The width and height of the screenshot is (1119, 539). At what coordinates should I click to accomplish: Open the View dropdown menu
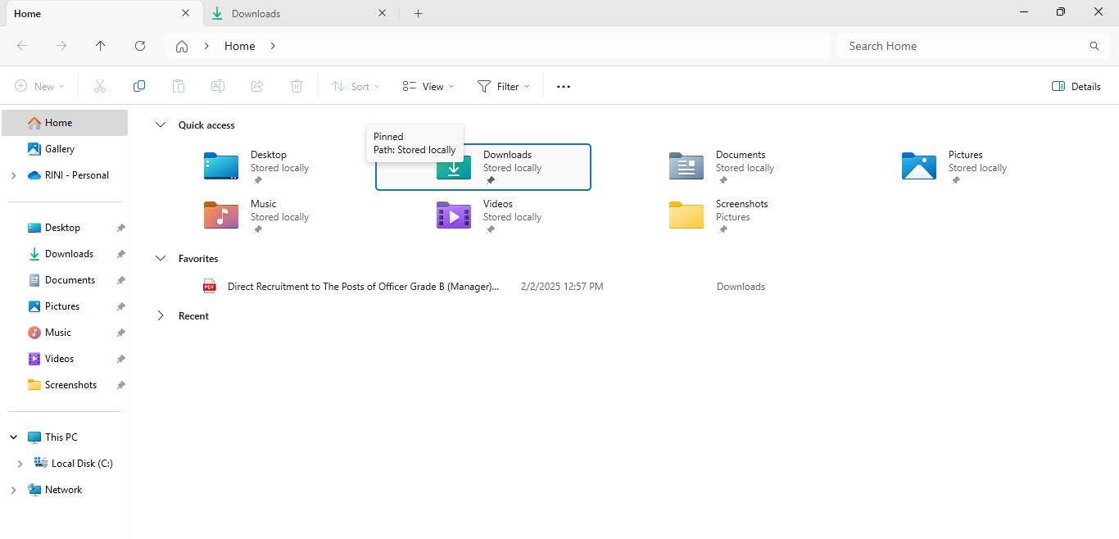tap(428, 86)
